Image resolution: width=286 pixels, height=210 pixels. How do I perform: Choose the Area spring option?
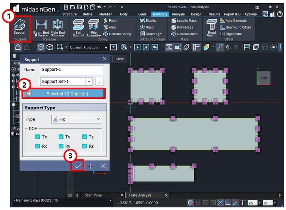click(110, 27)
